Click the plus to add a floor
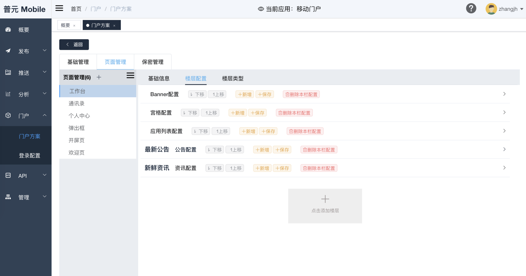Viewport: 526px width, 276px height. tap(325, 199)
